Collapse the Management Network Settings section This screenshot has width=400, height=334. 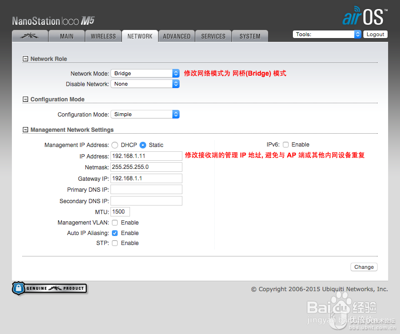click(x=25, y=130)
